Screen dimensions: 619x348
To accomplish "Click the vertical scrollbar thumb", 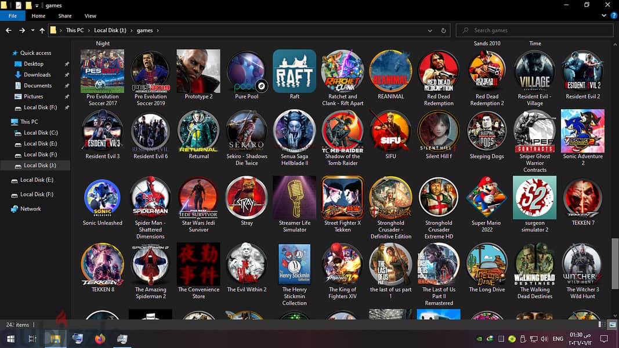I will 615,263.
